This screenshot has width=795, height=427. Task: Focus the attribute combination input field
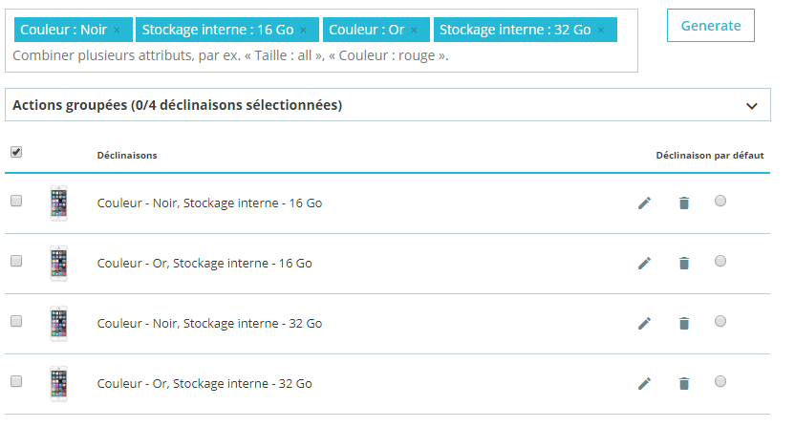pos(321,55)
